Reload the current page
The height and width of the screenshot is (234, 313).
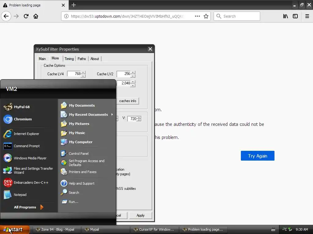(x=26, y=16)
